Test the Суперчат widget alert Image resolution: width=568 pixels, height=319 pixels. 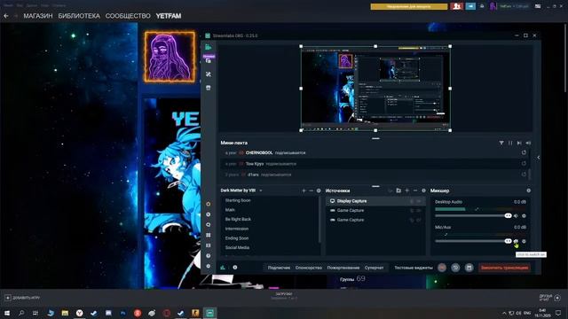click(x=374, y=268)
